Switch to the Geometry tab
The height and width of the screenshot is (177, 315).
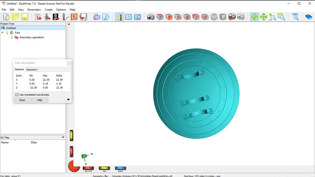[x=32, y=69]
